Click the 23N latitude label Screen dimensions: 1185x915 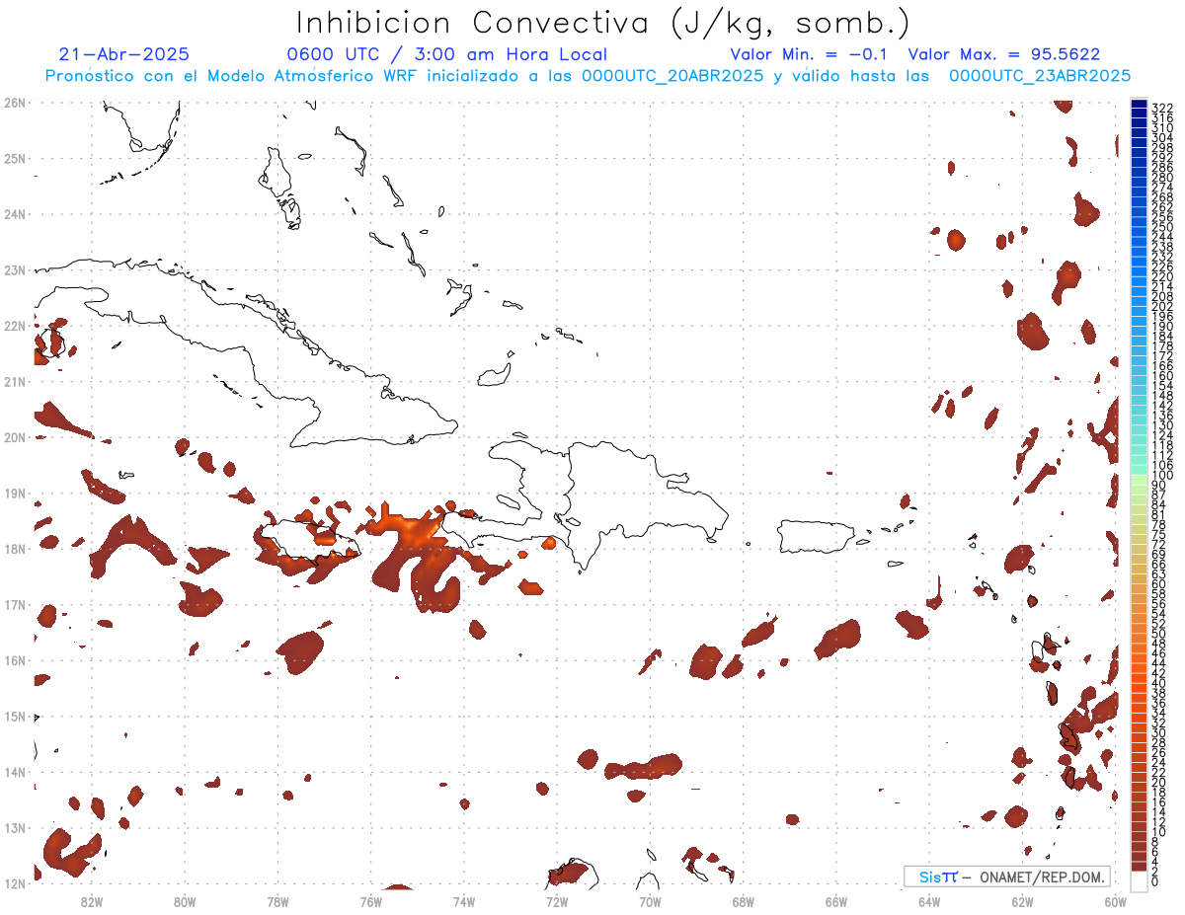click(x=15, y=269)
